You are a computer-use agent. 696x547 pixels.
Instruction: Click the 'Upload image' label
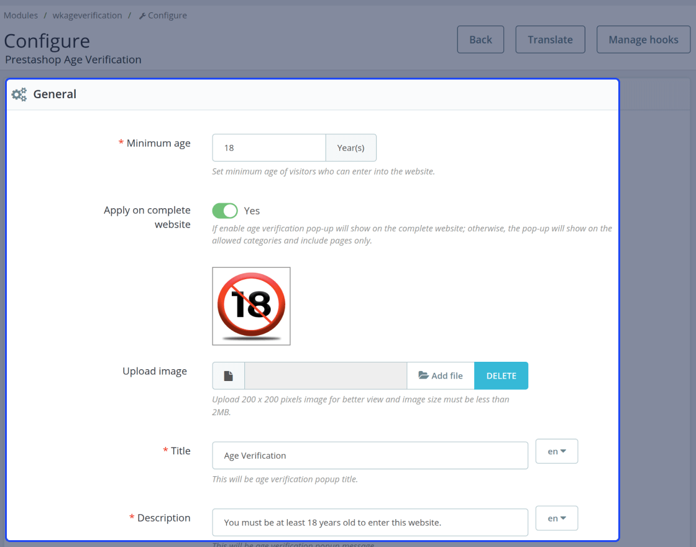pos(155,371)
